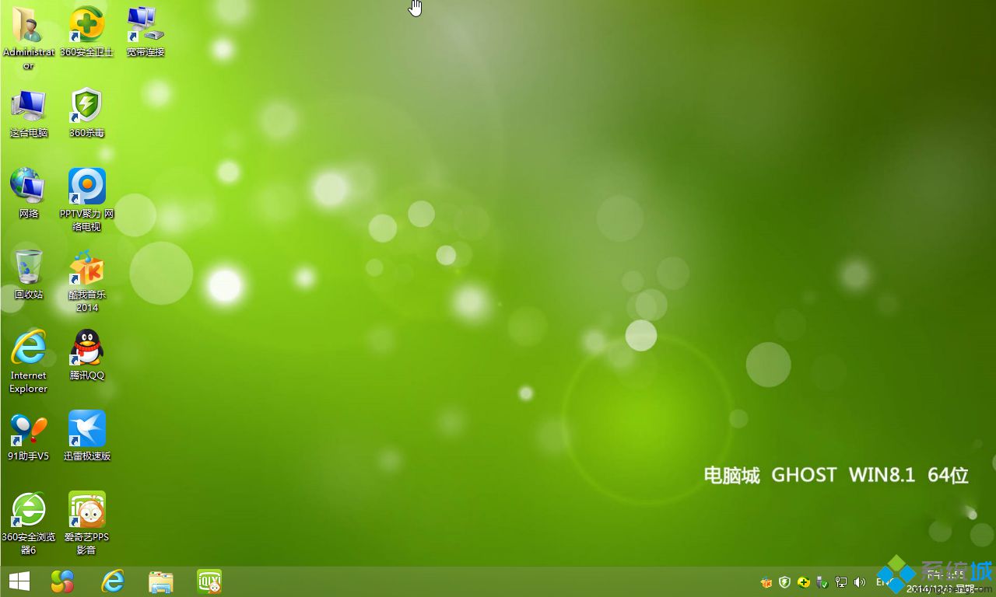The height and width of the screenshot is (597, 996).
Task: Launch 腾讯QQ penguin shortcut
Action: 86,348
